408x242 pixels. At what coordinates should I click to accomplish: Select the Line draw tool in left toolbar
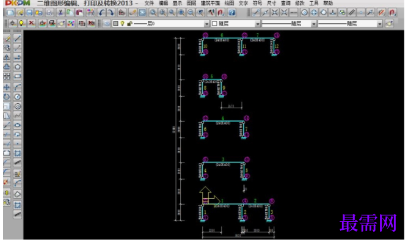coord(18,38)
